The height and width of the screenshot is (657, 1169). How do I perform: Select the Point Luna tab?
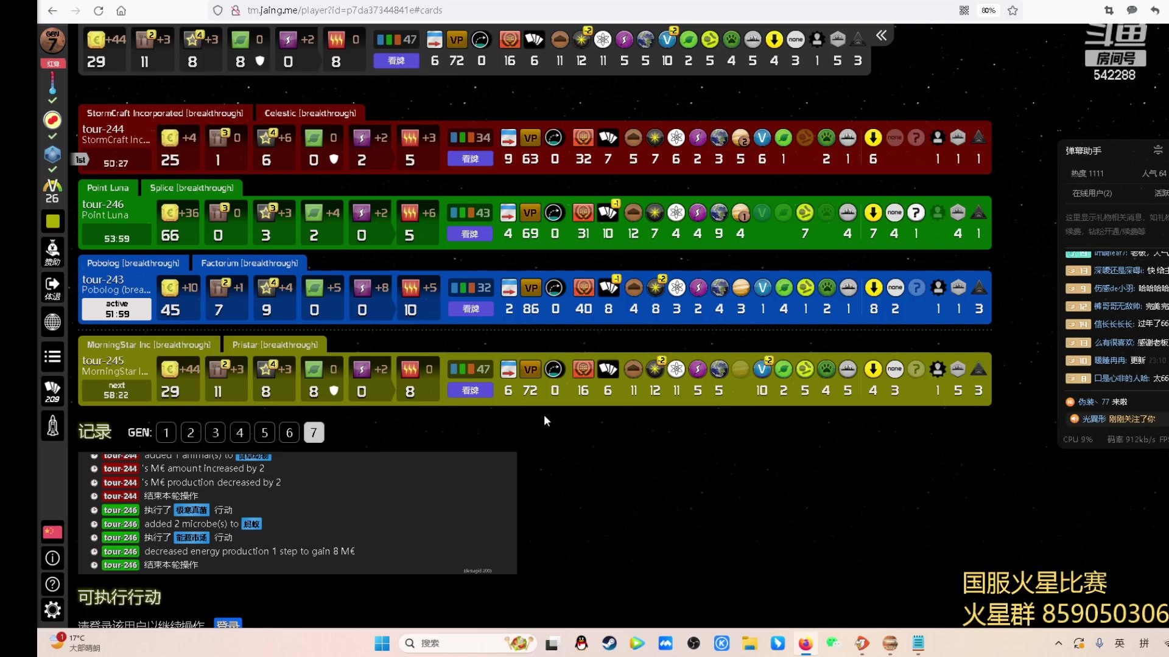[x=108, y=188]
